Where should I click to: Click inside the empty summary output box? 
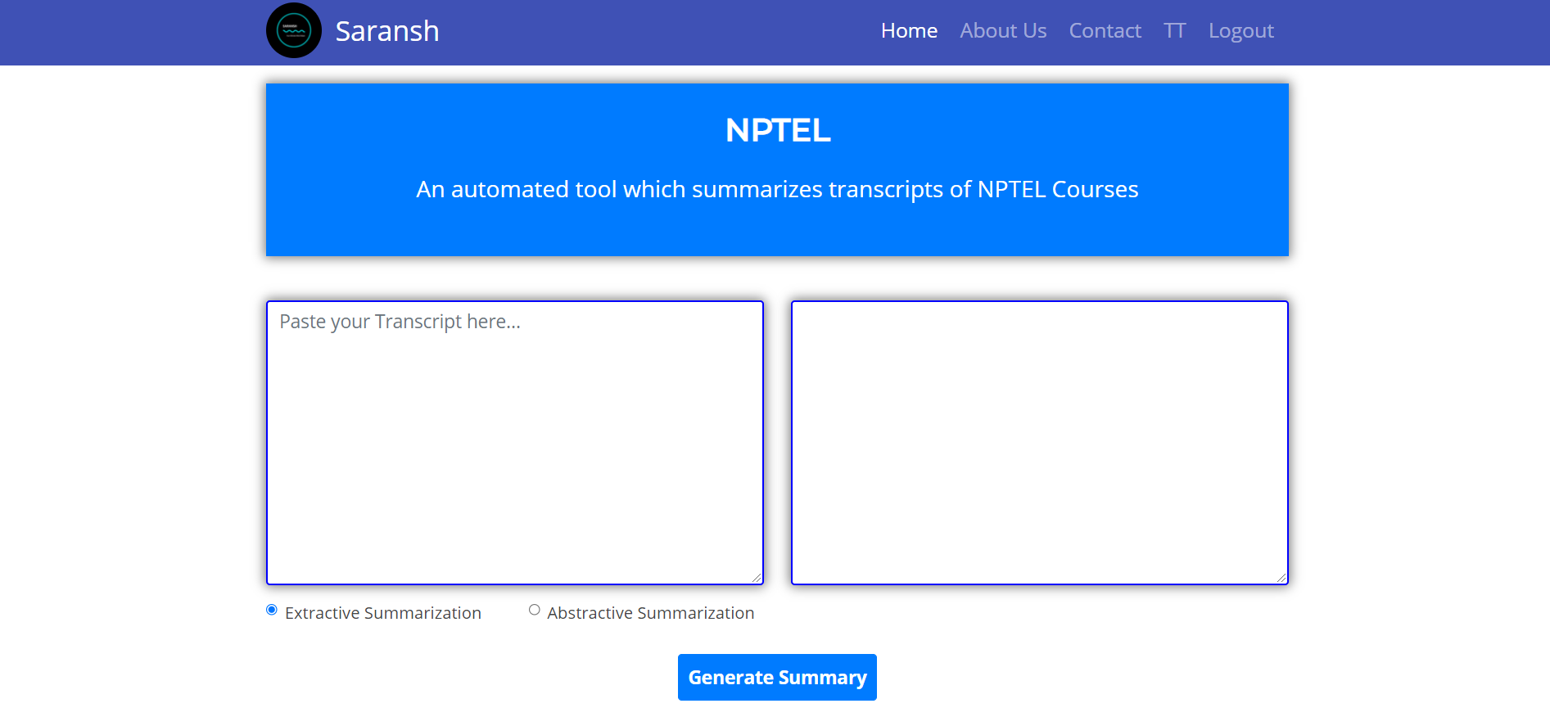pyautogui.click(x=1040, y=443)
